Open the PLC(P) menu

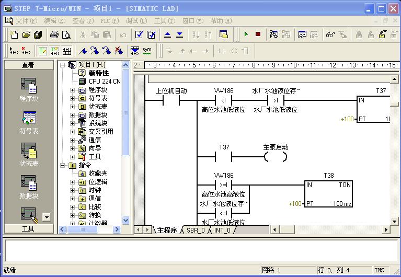coord(110,21)
